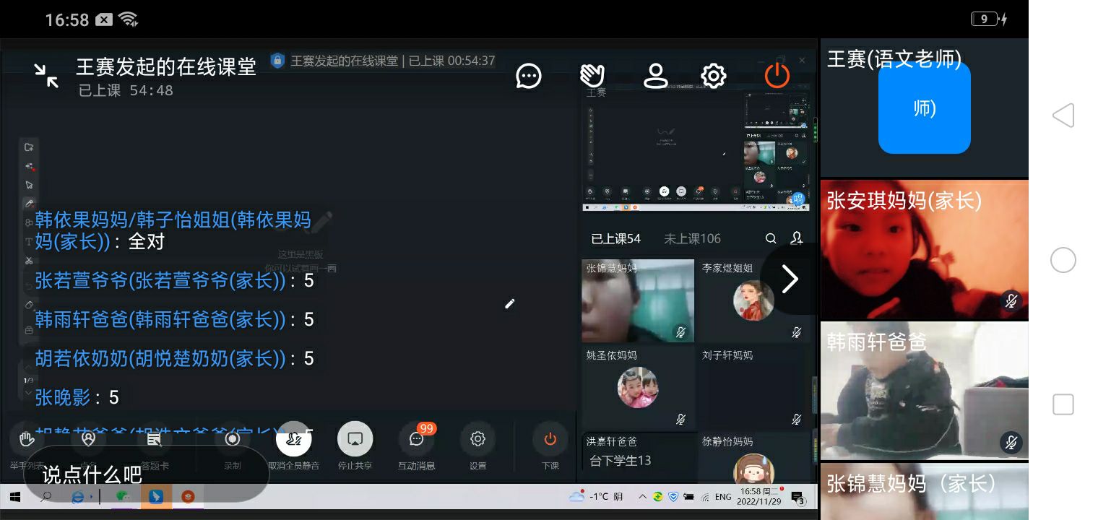
Task: Toggle 停止共享 screen sharing button
Action: coord(355,439)
